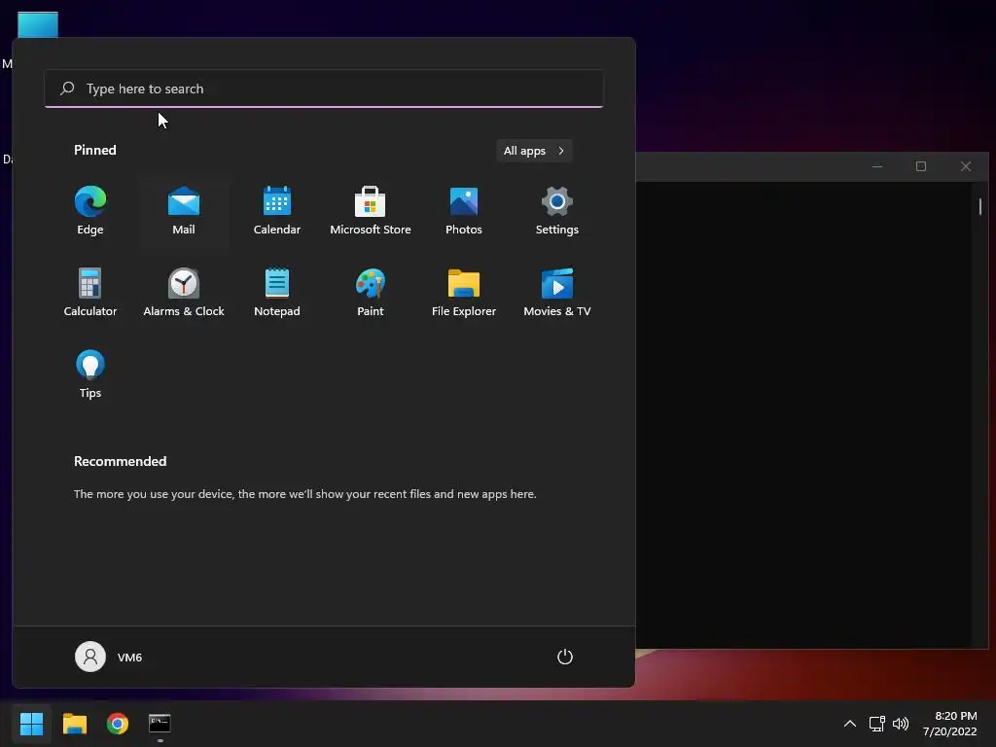Open the Edge browser from pinned apps

point(90,211)
